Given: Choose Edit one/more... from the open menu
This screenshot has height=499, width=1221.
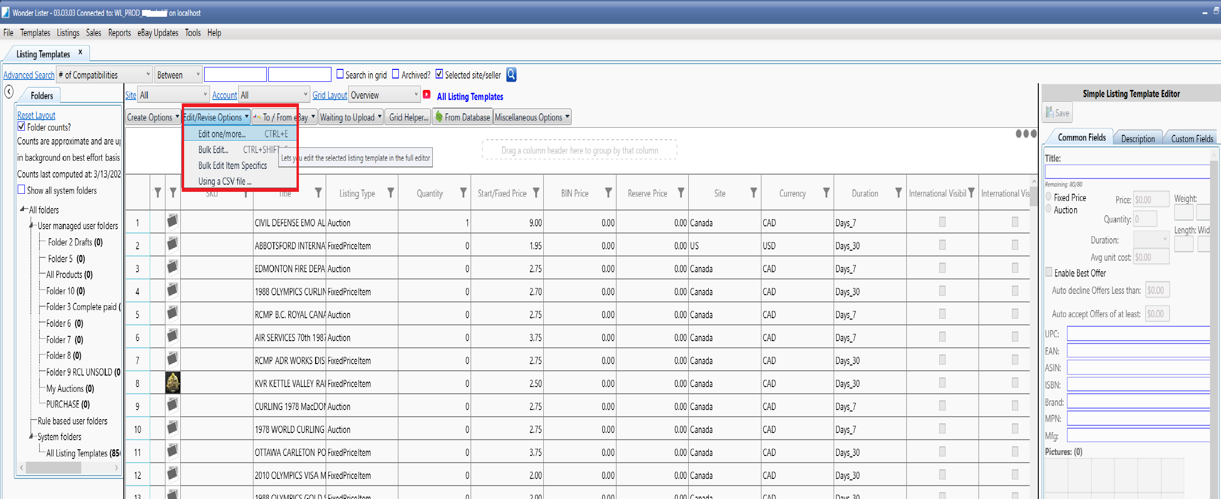Looking at the screenshot, I should [x=240, y=134].
